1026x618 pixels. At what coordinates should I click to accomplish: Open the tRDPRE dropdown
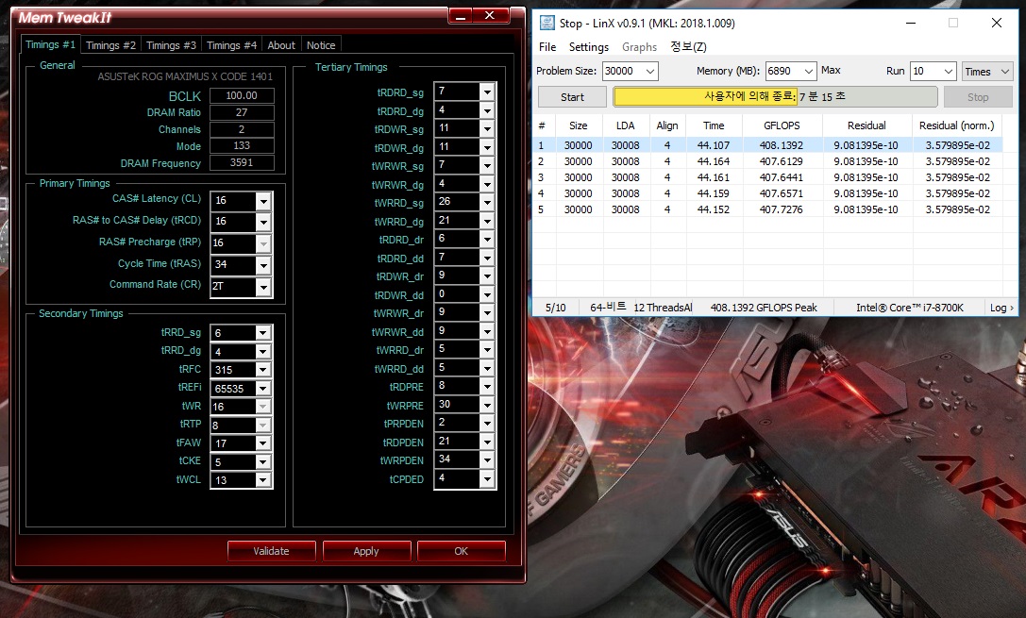point(487,387)
